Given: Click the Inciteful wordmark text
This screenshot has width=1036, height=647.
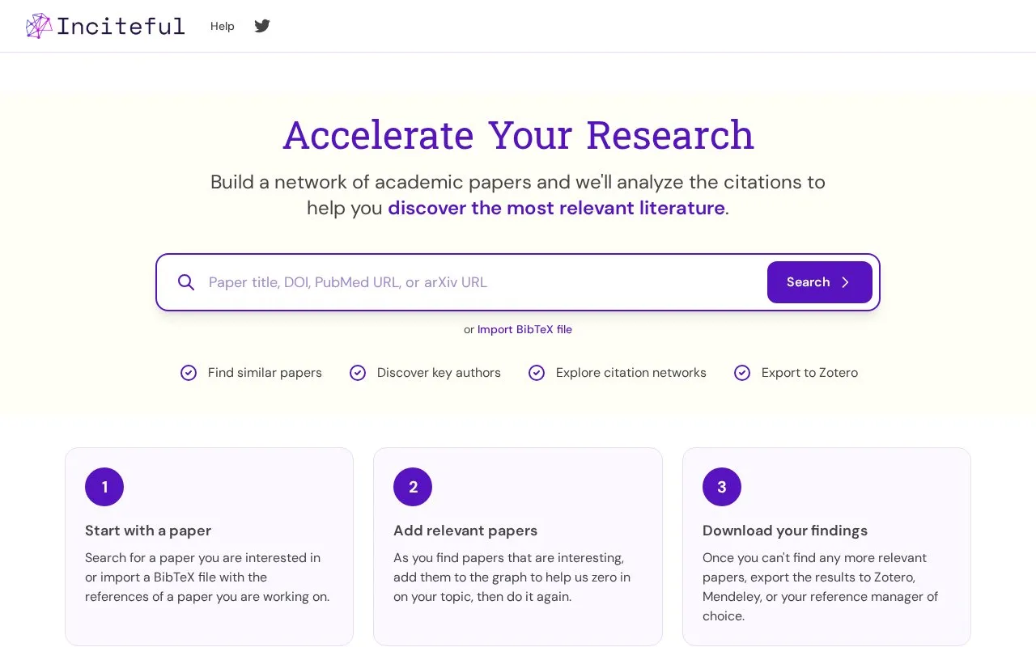Looking at the screenshot, I should 121,26.
